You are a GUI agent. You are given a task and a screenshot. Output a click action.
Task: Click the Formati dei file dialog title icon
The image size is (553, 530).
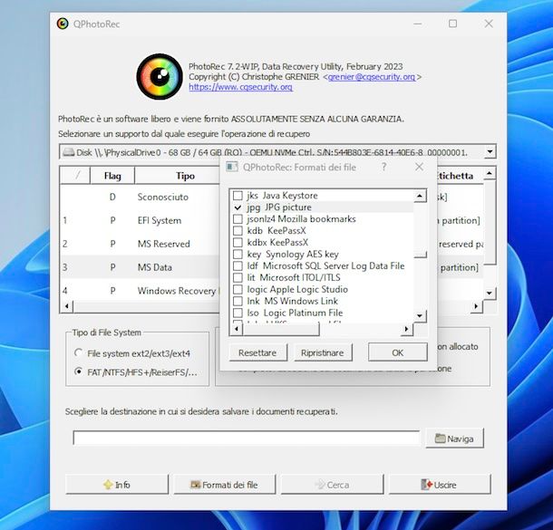click(x=232, y=167)
